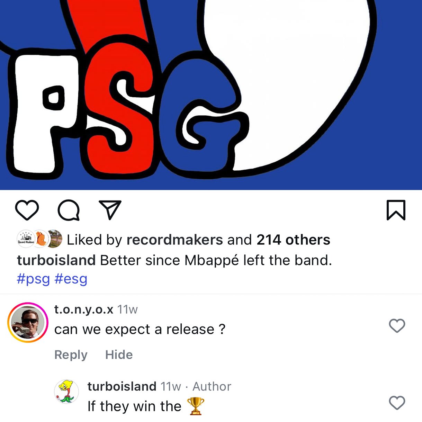Like t.o.n.y.o.x's comment with its heart
This screenshot has height=422, width=422.
[397, 326]
